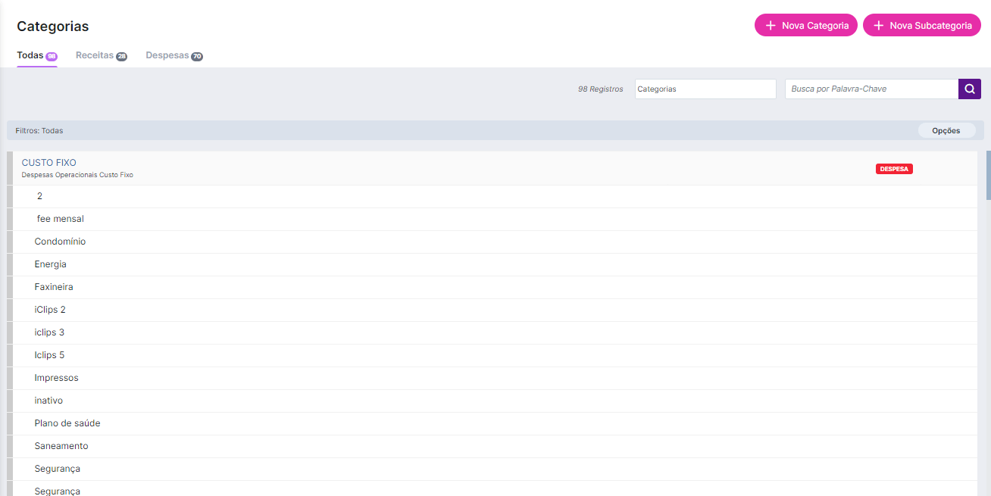Expand the CUSTO FIXO category

48,162
